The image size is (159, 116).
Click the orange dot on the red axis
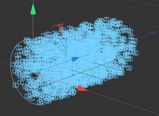click(58, 81)
